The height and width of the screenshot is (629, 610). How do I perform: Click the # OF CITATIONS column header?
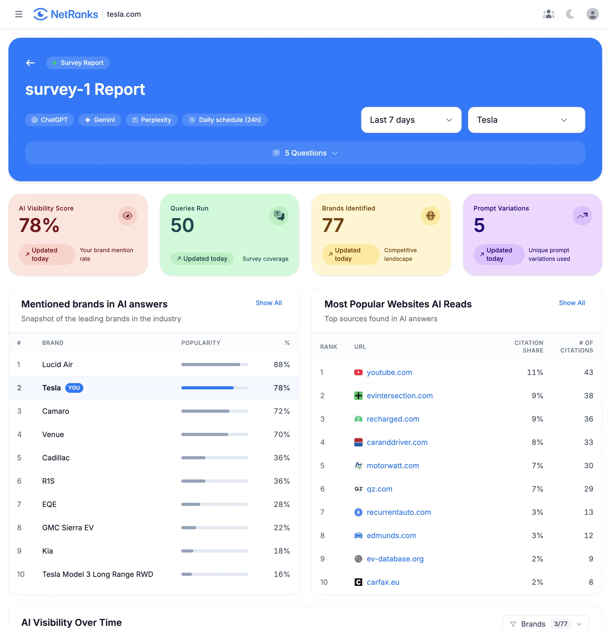click(577, 347)
